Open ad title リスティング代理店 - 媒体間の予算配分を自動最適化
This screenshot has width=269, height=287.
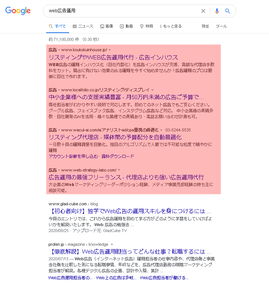pyautogui.click(x=115, y=137)
